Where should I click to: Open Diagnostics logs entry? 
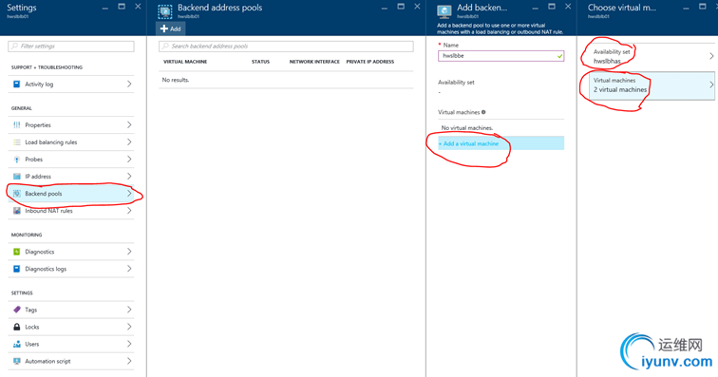pyautogui.click(x=71, y=269)
